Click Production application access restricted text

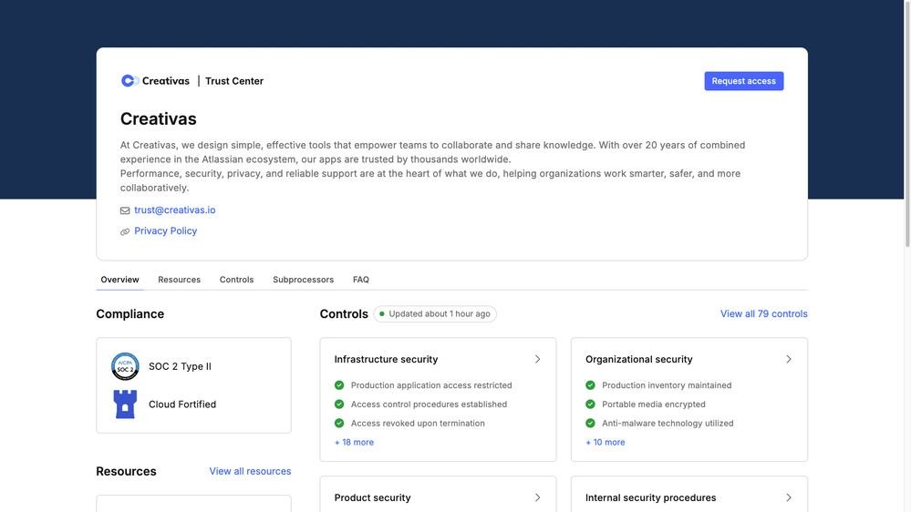point(431,384)
